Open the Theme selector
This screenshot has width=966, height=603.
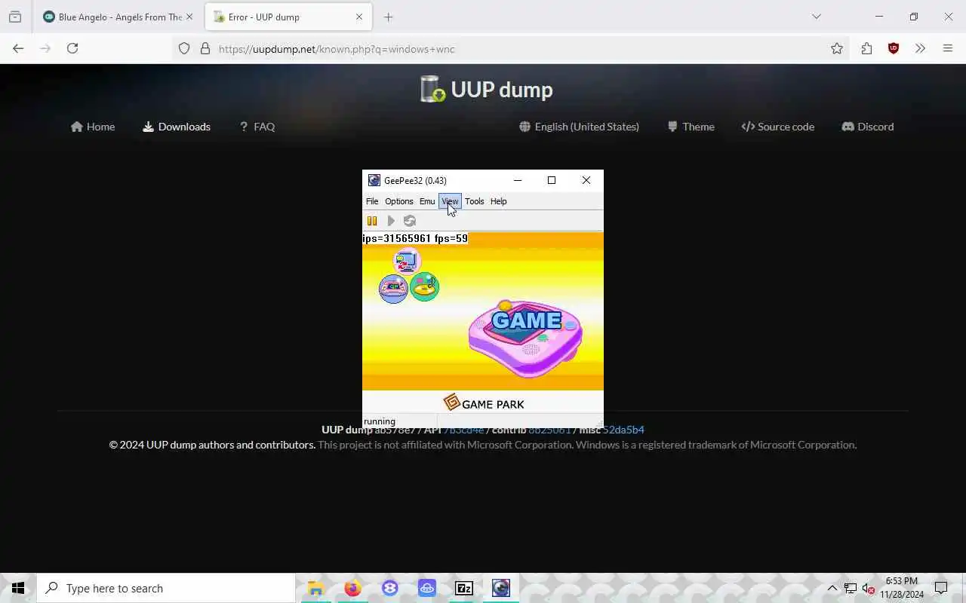[691, 127]
